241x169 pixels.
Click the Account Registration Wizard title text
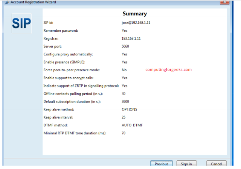(33, 2)
